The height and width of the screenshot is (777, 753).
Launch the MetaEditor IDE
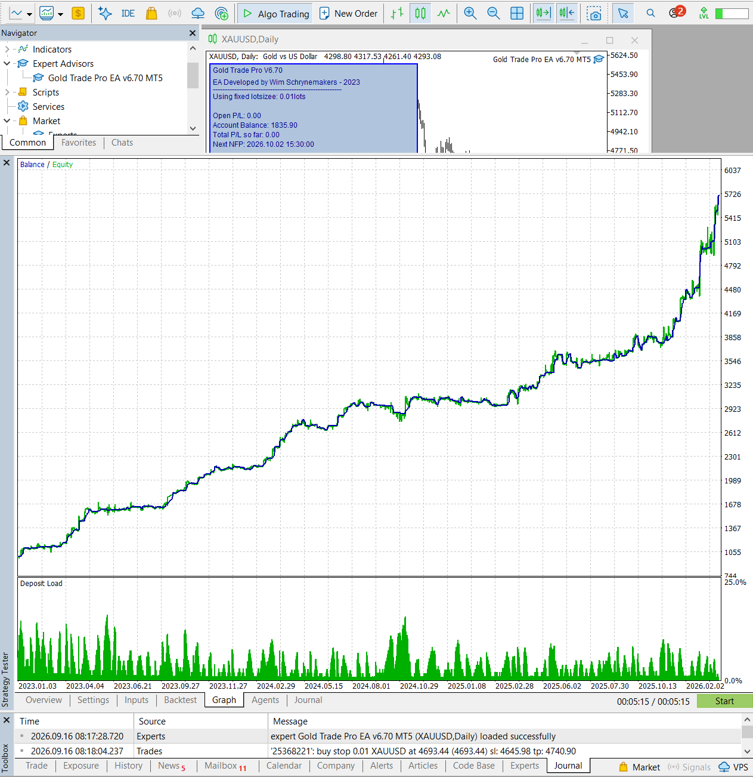(128, 13)
